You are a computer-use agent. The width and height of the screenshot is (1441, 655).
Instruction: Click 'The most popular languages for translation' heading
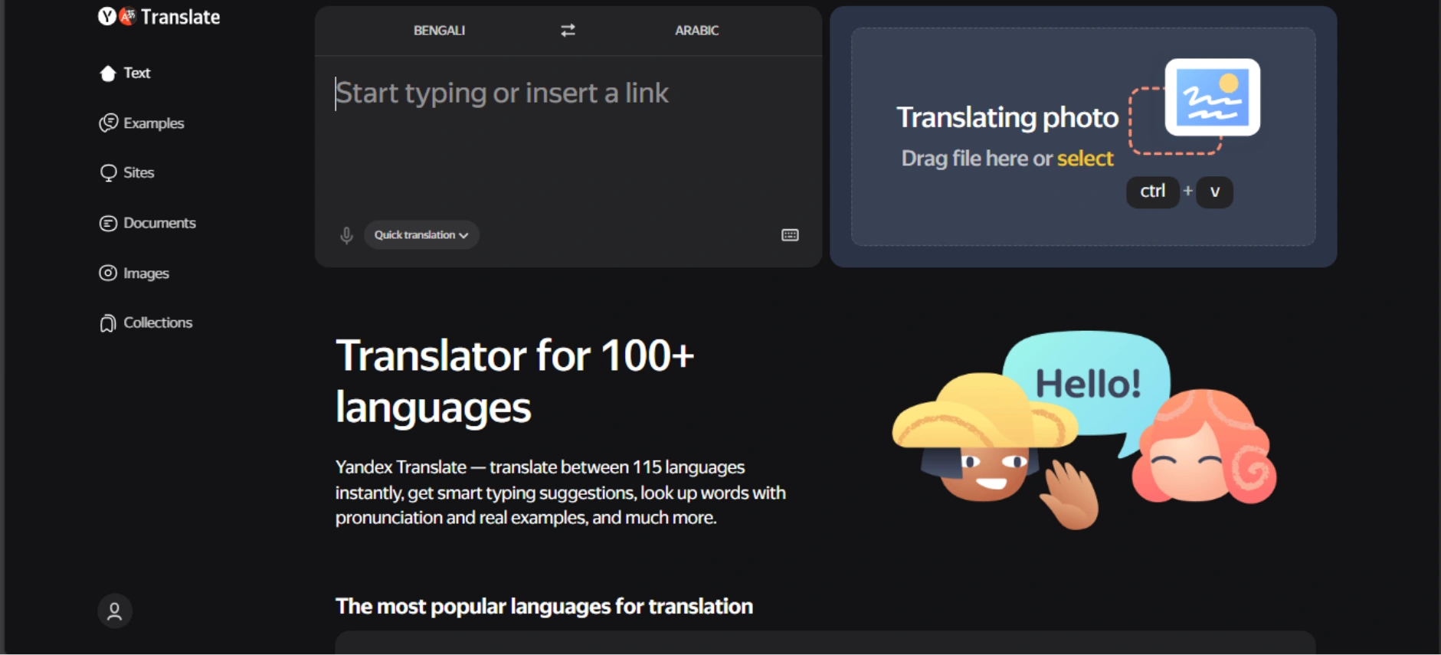pyautogui.click(x=544, y=607)
